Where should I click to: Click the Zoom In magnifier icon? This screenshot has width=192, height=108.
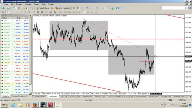[88, 8]
